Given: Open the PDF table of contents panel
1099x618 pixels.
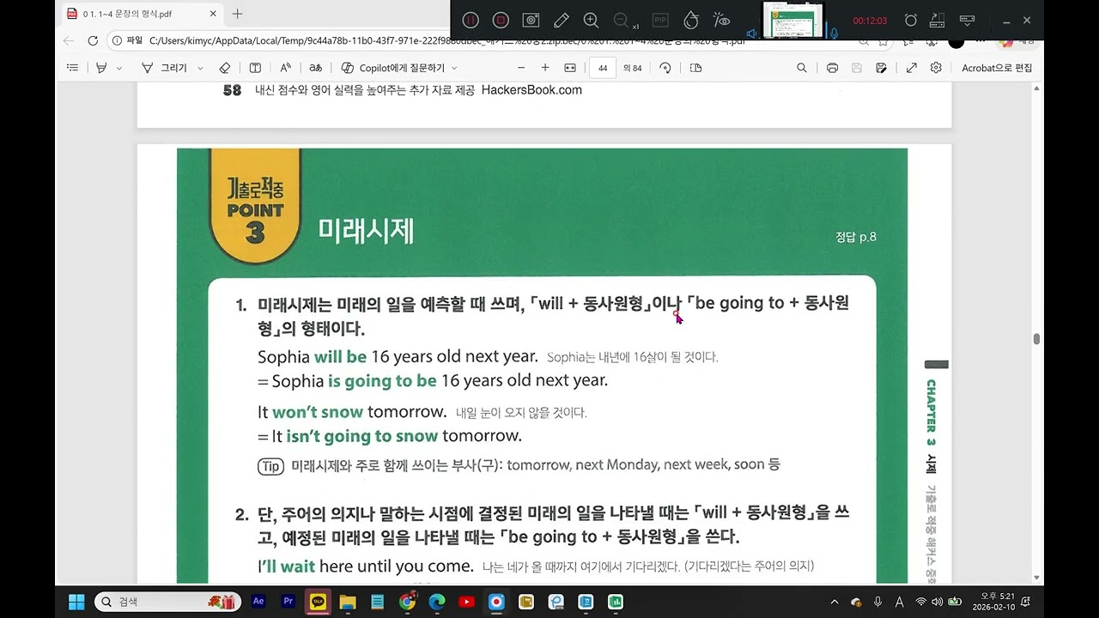Looking at the screenshot, I should pyautogui.click(x=72, y=68).
